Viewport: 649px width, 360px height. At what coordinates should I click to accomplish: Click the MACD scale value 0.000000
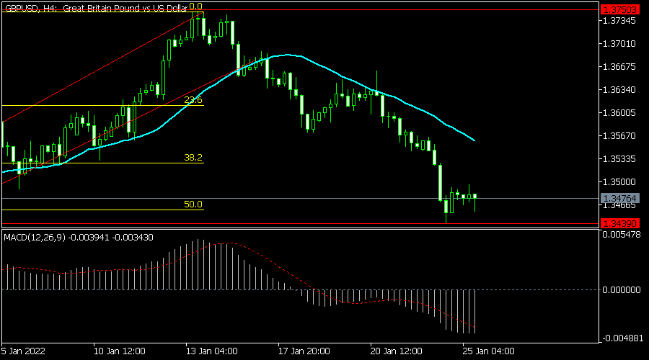click(622, 289)
